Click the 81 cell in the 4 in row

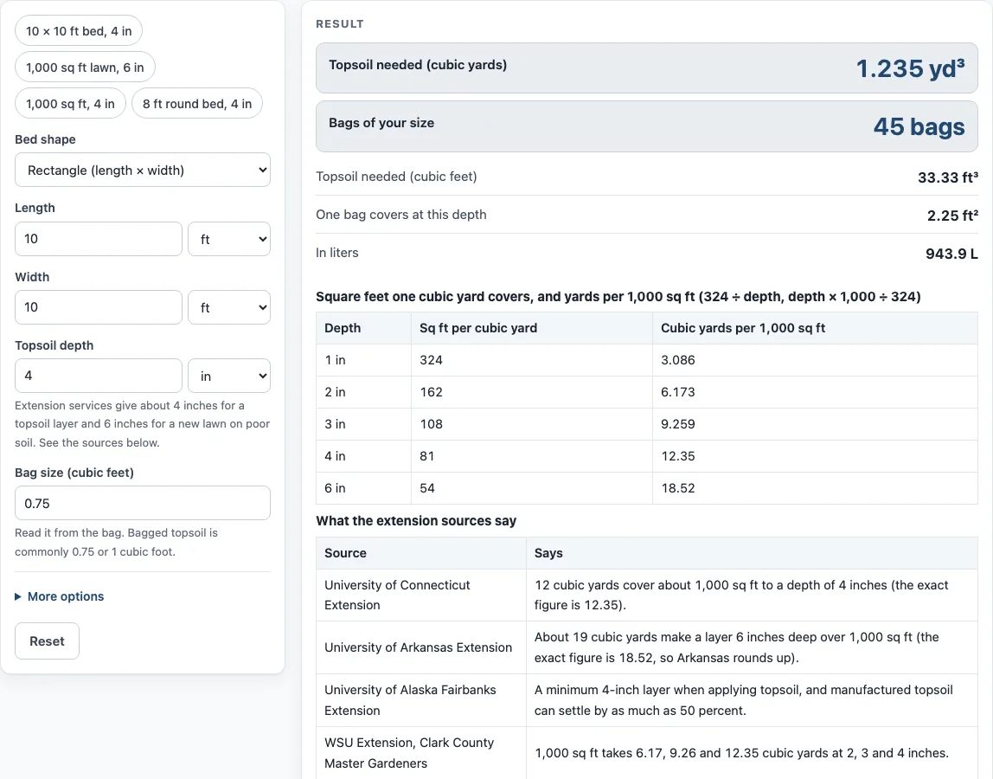tap(532, 456)
